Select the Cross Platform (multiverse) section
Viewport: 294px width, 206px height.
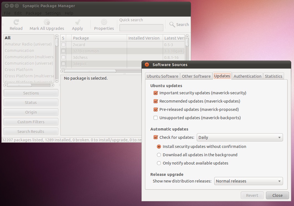coord(29,76)
